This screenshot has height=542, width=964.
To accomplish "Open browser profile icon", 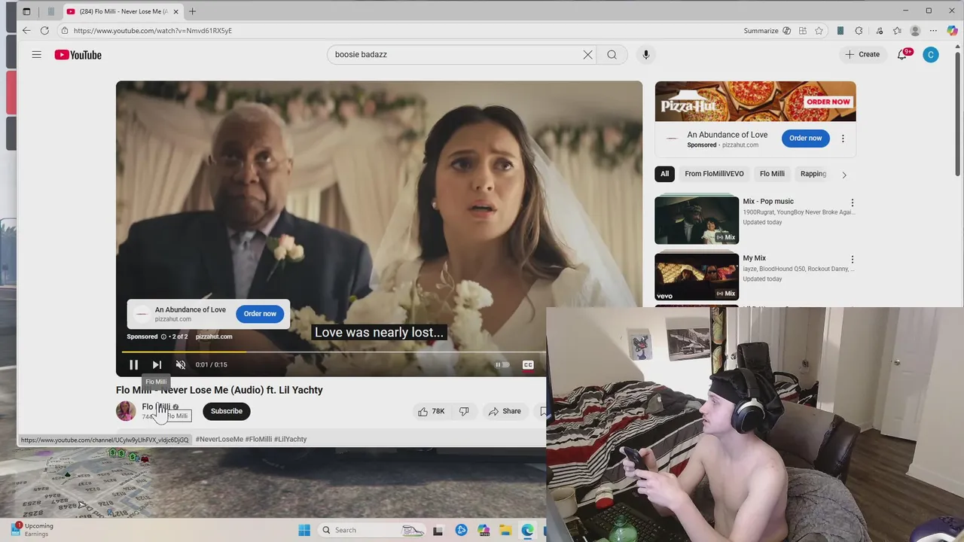I will tap(915, 31).
